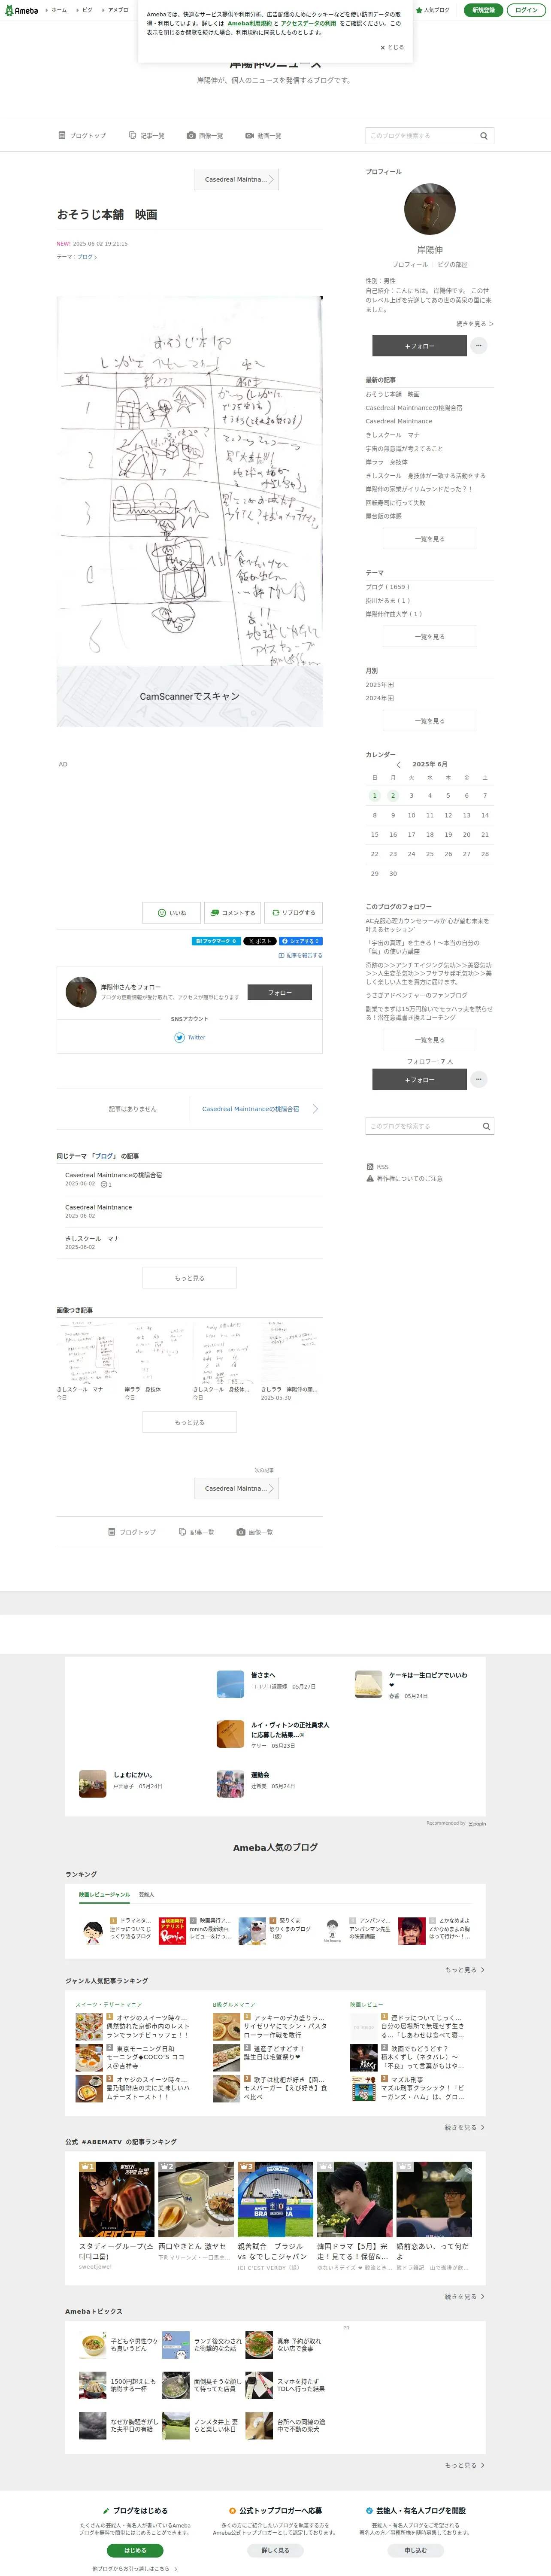Click the いいね smiley button
This screenshot has width=551, height=2576.
[x=171, y=913]
